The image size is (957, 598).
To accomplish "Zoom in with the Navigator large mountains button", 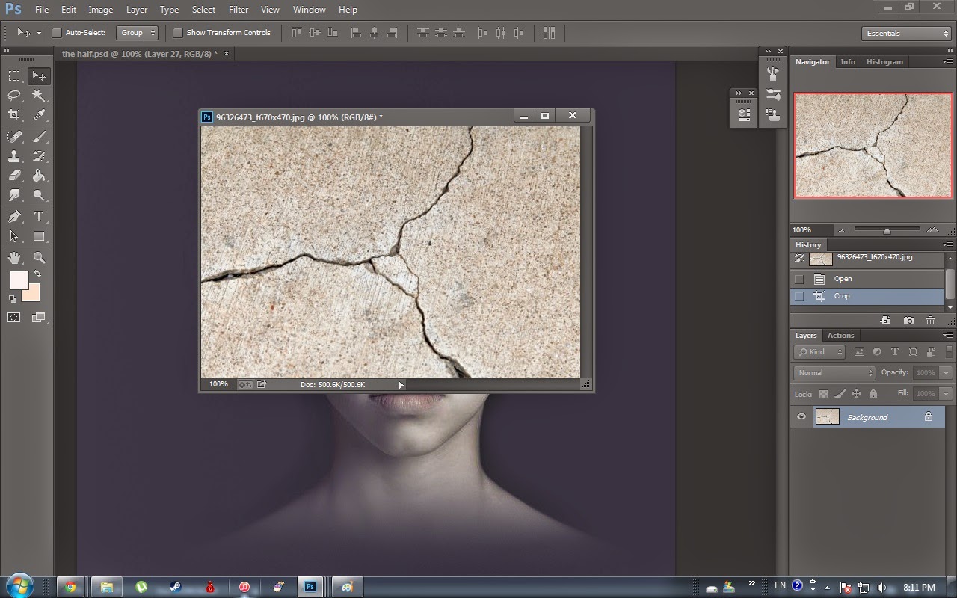I will pos(932,230).
